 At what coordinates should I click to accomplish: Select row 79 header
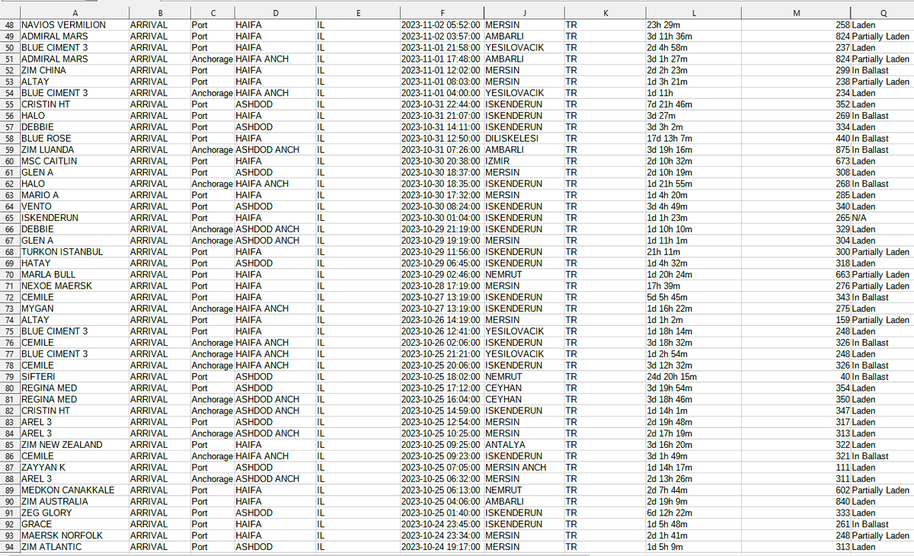(x=9, y=377)
